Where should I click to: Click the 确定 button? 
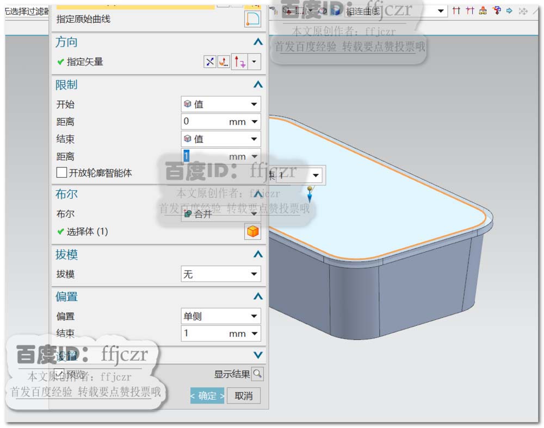(x=207, y=395)
